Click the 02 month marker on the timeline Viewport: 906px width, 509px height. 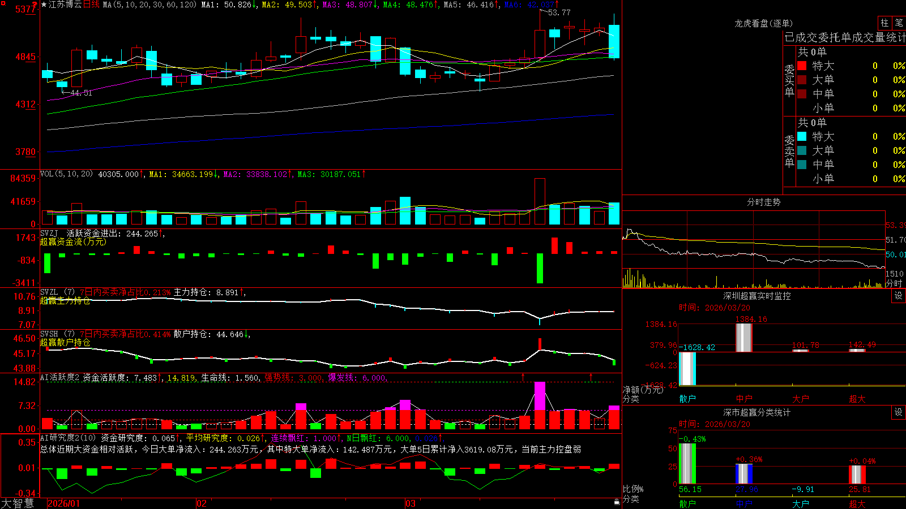[x=202, y=503]
